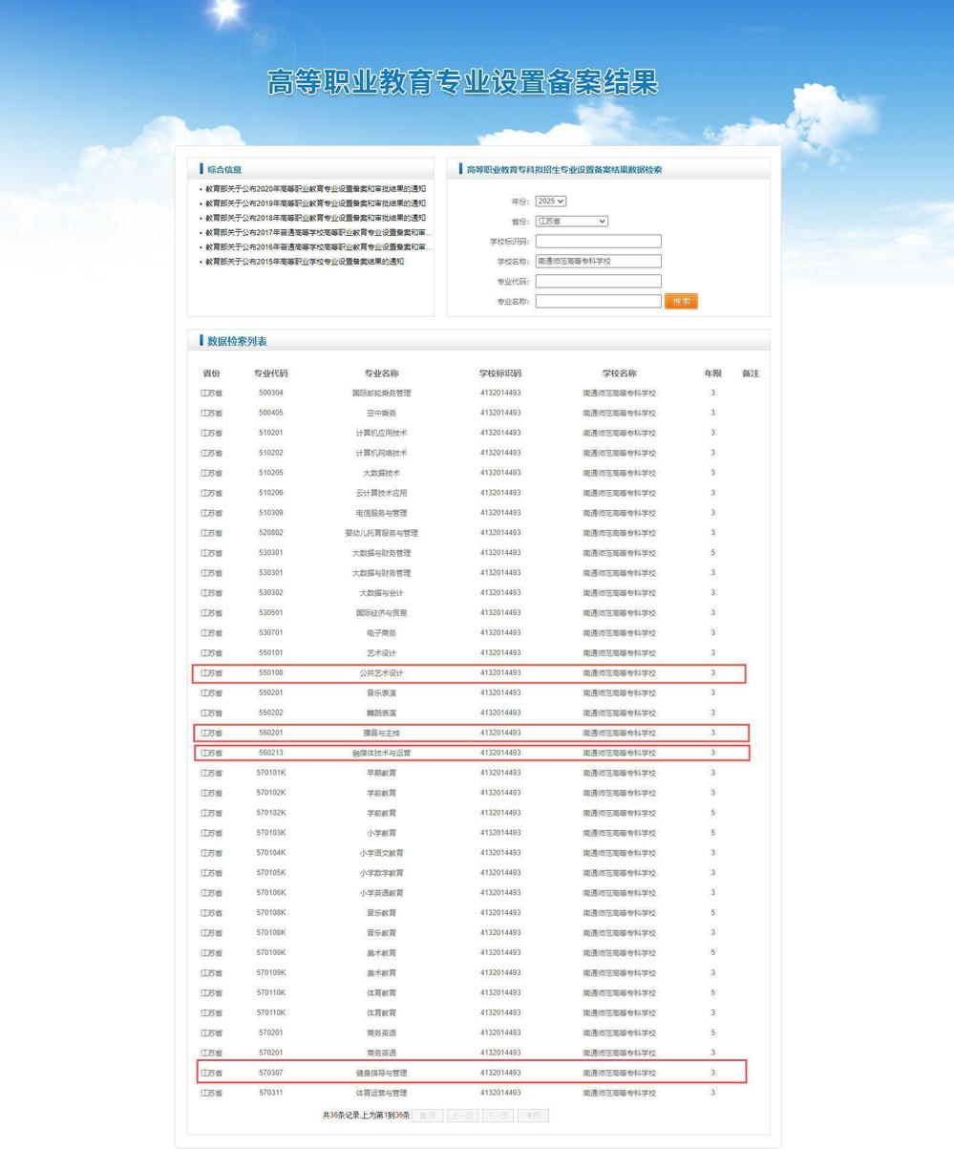954x1149 pixels.
Task: Open the 2019年 notice link
Action: pyautogui.click(x=315, y=203)
